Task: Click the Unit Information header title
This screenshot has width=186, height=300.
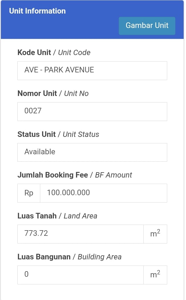Action: point(37,11)
